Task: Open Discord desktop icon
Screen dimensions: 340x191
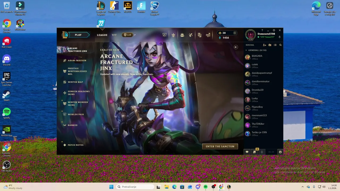Action: [x=7, y=60]
